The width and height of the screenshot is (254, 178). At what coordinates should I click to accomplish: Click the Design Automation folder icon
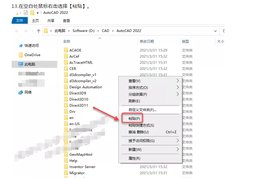(66, 87)
